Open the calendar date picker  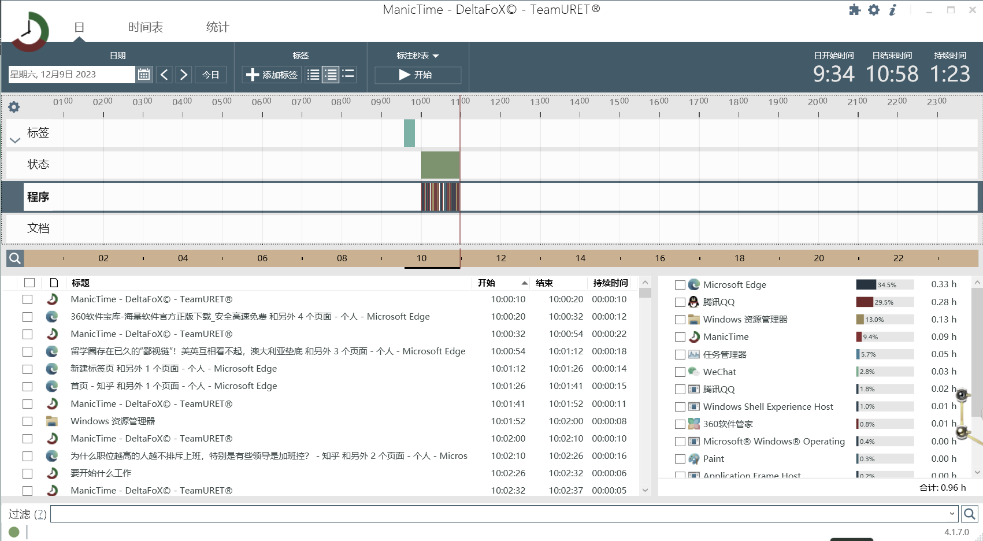tap(144, 75)
